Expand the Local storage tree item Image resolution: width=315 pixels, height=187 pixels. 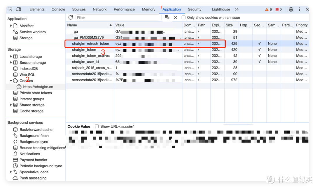(x=11, y=56)
